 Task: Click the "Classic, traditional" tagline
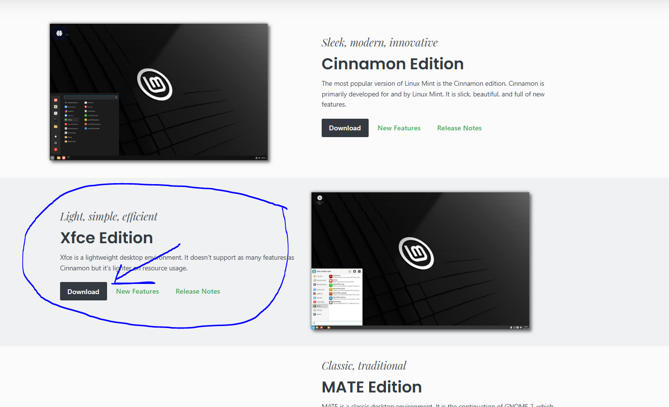coord(364,365)
